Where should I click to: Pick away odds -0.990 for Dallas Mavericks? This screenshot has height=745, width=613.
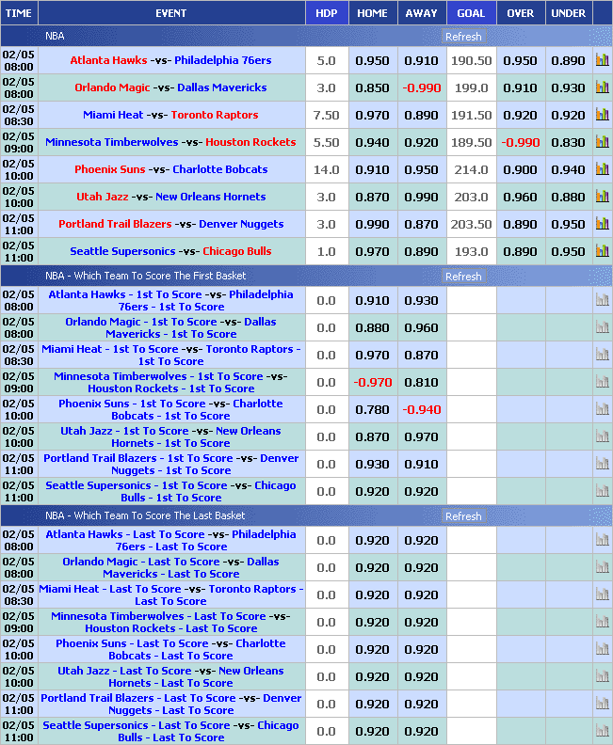421,87
